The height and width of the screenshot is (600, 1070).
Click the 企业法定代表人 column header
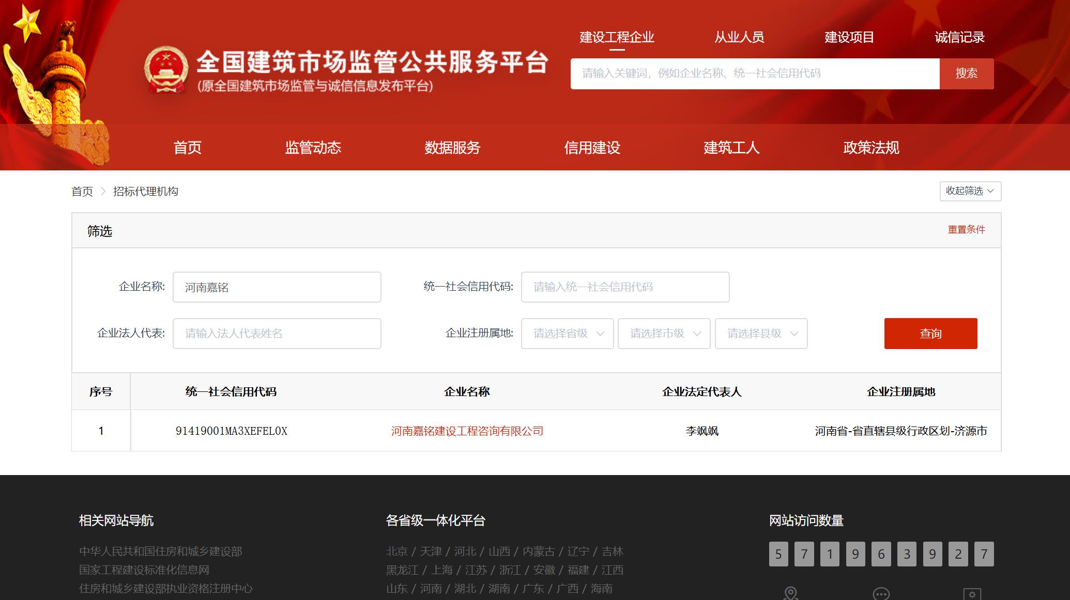702,392
